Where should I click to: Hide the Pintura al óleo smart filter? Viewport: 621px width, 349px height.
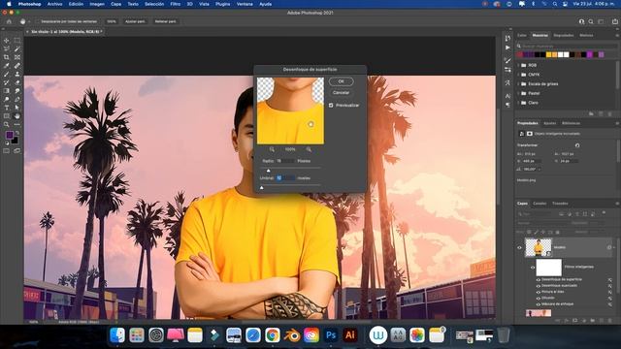(539, 292)
